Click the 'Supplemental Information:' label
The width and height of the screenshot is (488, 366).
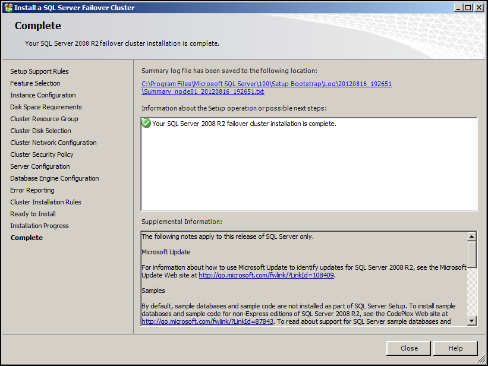click(182, 222)
